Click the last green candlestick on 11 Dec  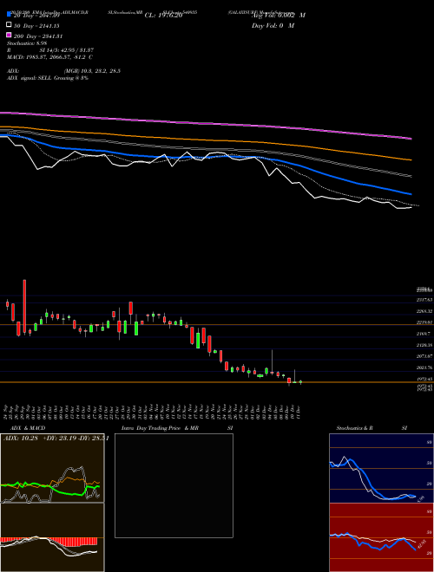(300, 382)
